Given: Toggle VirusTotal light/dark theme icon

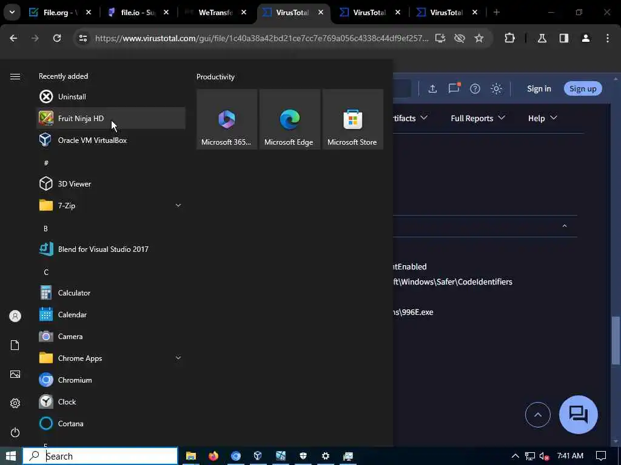Looking at the screenshot, I should [496, 88].
